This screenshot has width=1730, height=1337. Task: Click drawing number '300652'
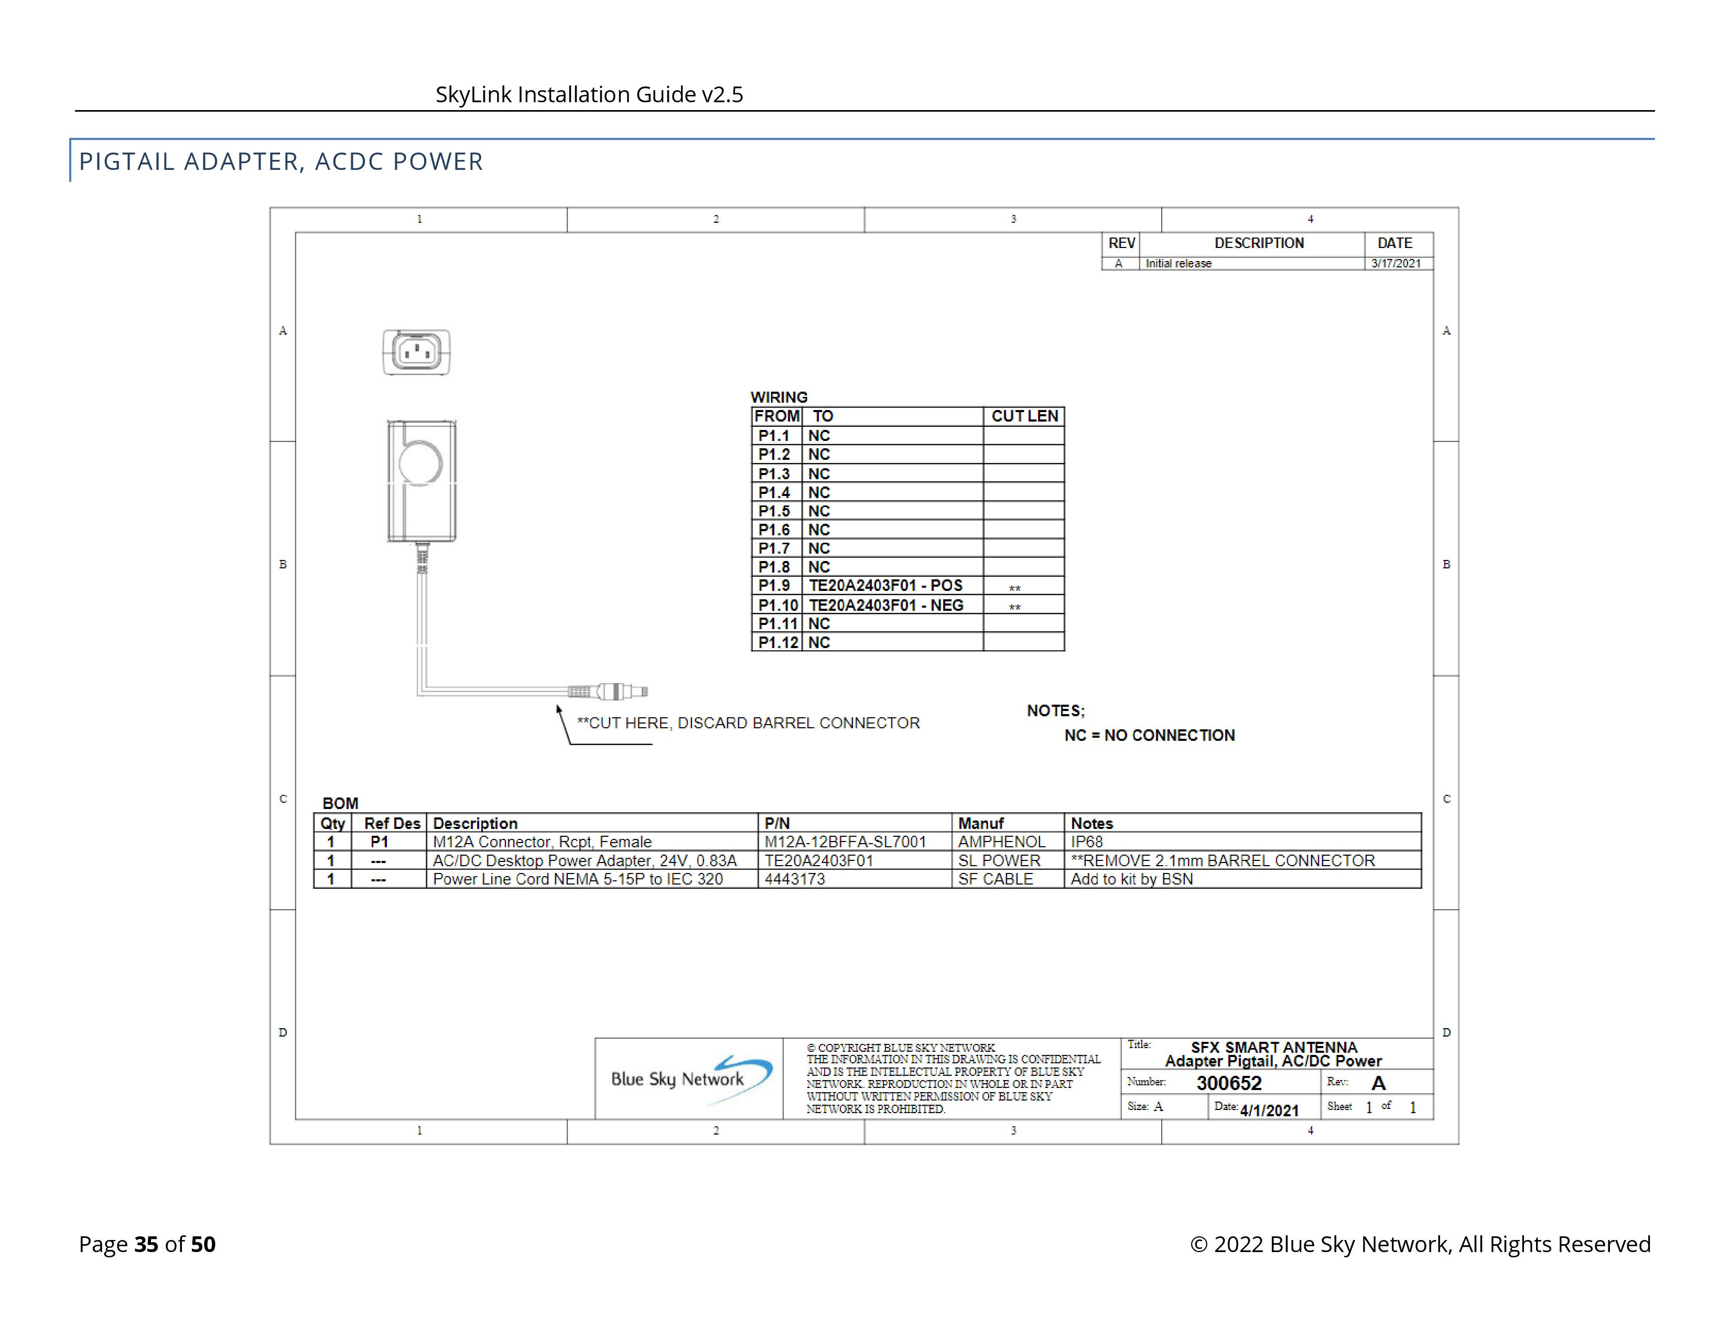coord(1229,1083)
